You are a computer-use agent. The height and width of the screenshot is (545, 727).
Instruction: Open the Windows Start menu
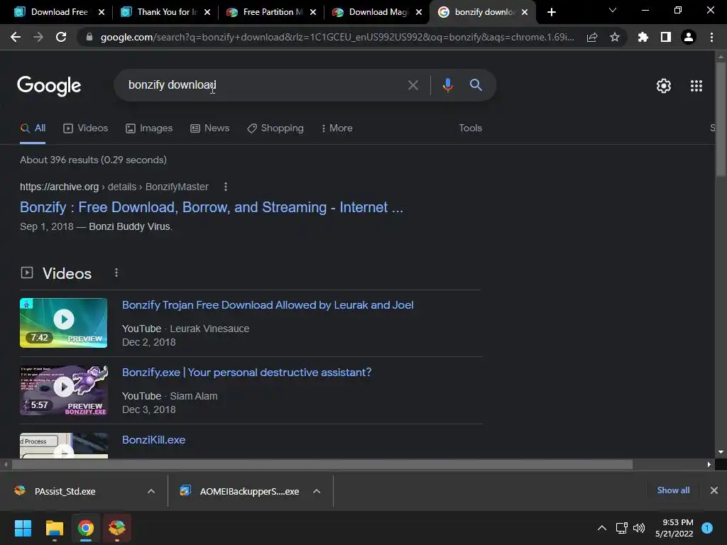(23, 528)
